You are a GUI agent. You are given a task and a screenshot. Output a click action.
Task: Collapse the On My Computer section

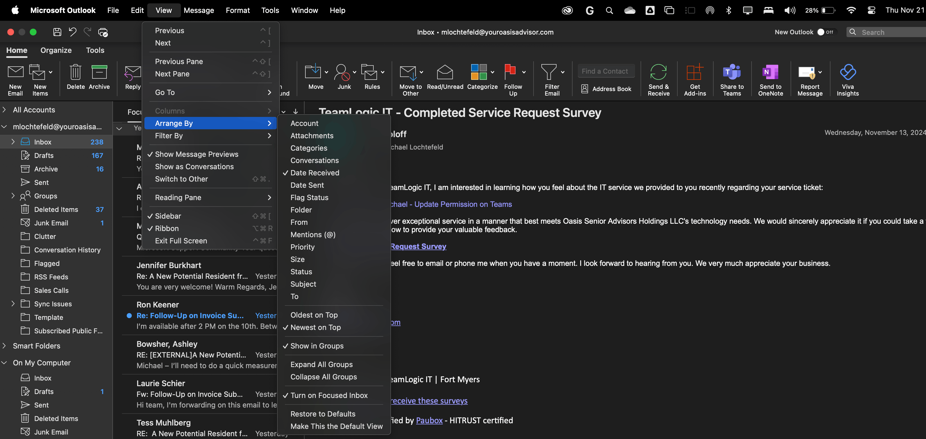tap(4, 363)
